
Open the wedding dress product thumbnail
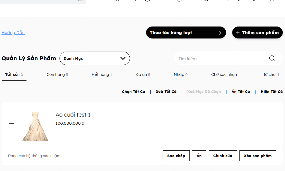point(35,126)
